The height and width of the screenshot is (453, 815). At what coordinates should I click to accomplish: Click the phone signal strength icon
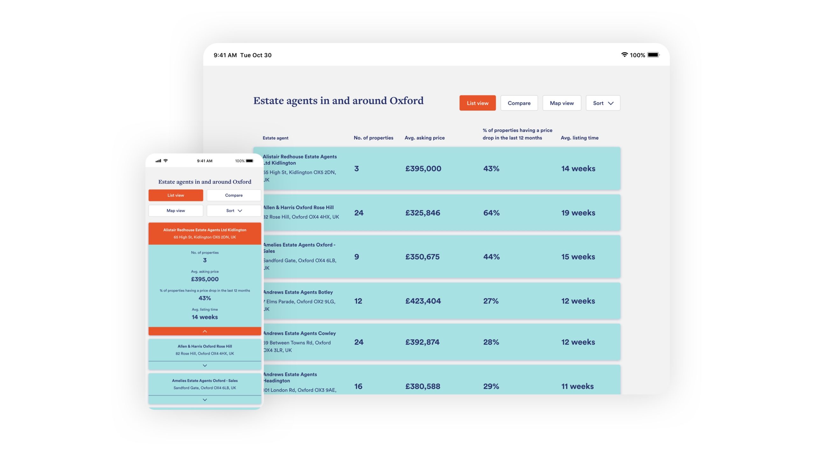click(x=158, y=161)
